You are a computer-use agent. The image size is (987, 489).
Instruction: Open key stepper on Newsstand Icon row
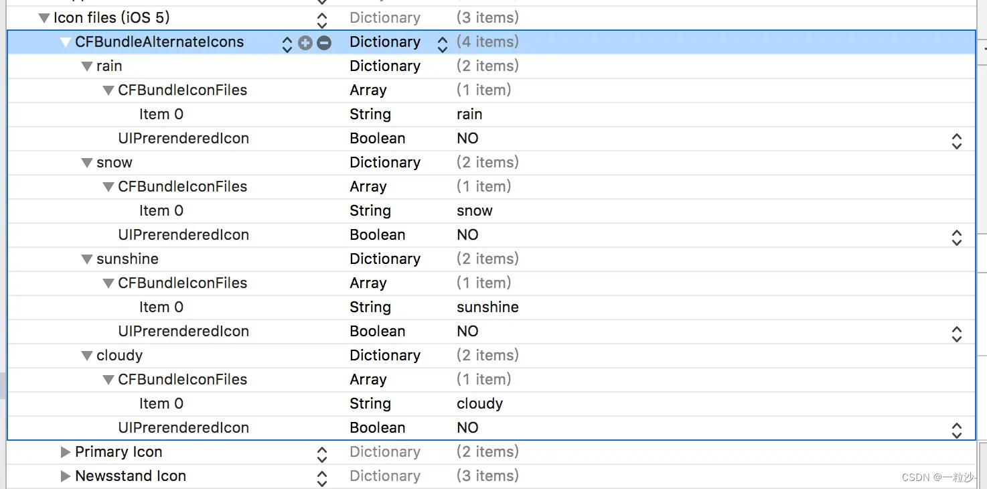tap(322, 478)
